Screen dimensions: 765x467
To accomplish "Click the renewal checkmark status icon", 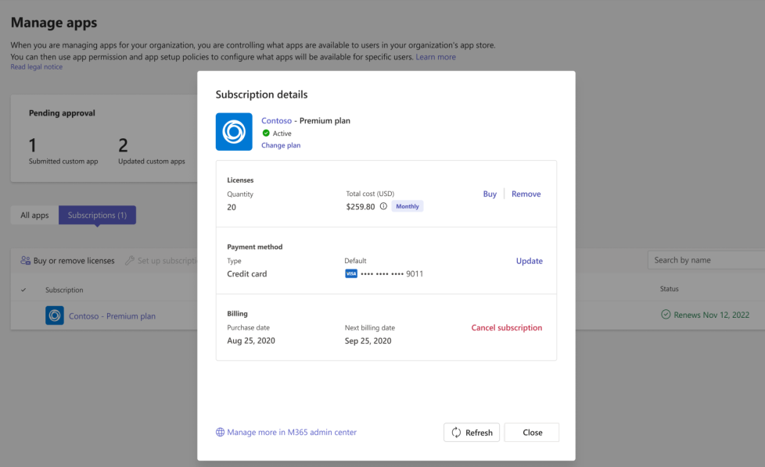I will [666, 315].
